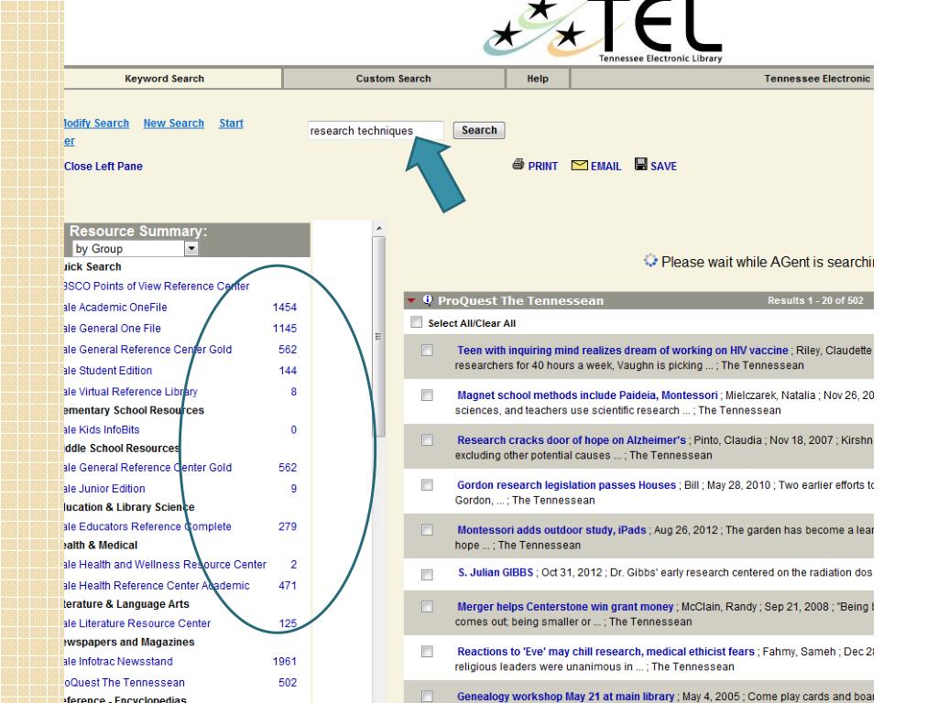Open Gale Student Edition resource
The height and width of the screenshot is (703, 938).
108,371
